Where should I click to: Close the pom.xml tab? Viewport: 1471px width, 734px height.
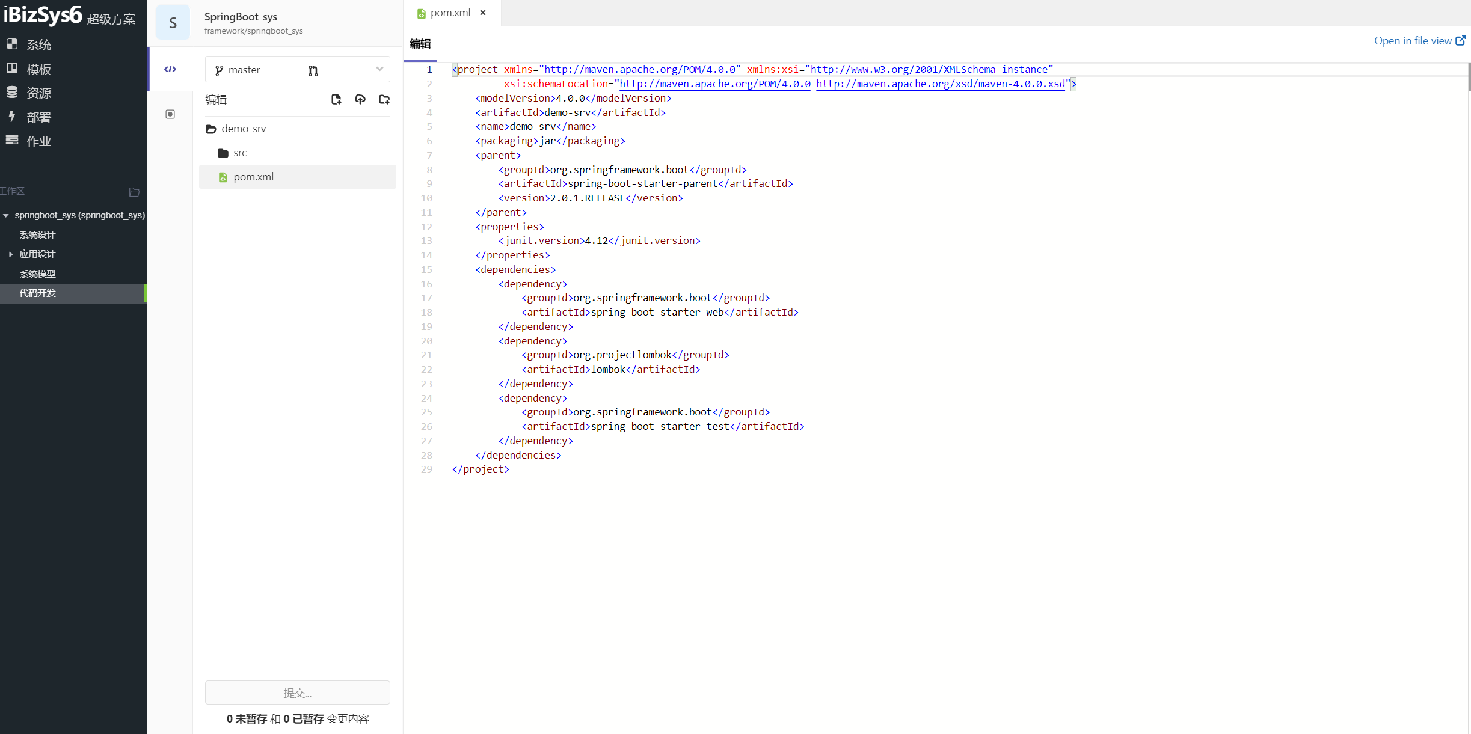coord(483,13)
